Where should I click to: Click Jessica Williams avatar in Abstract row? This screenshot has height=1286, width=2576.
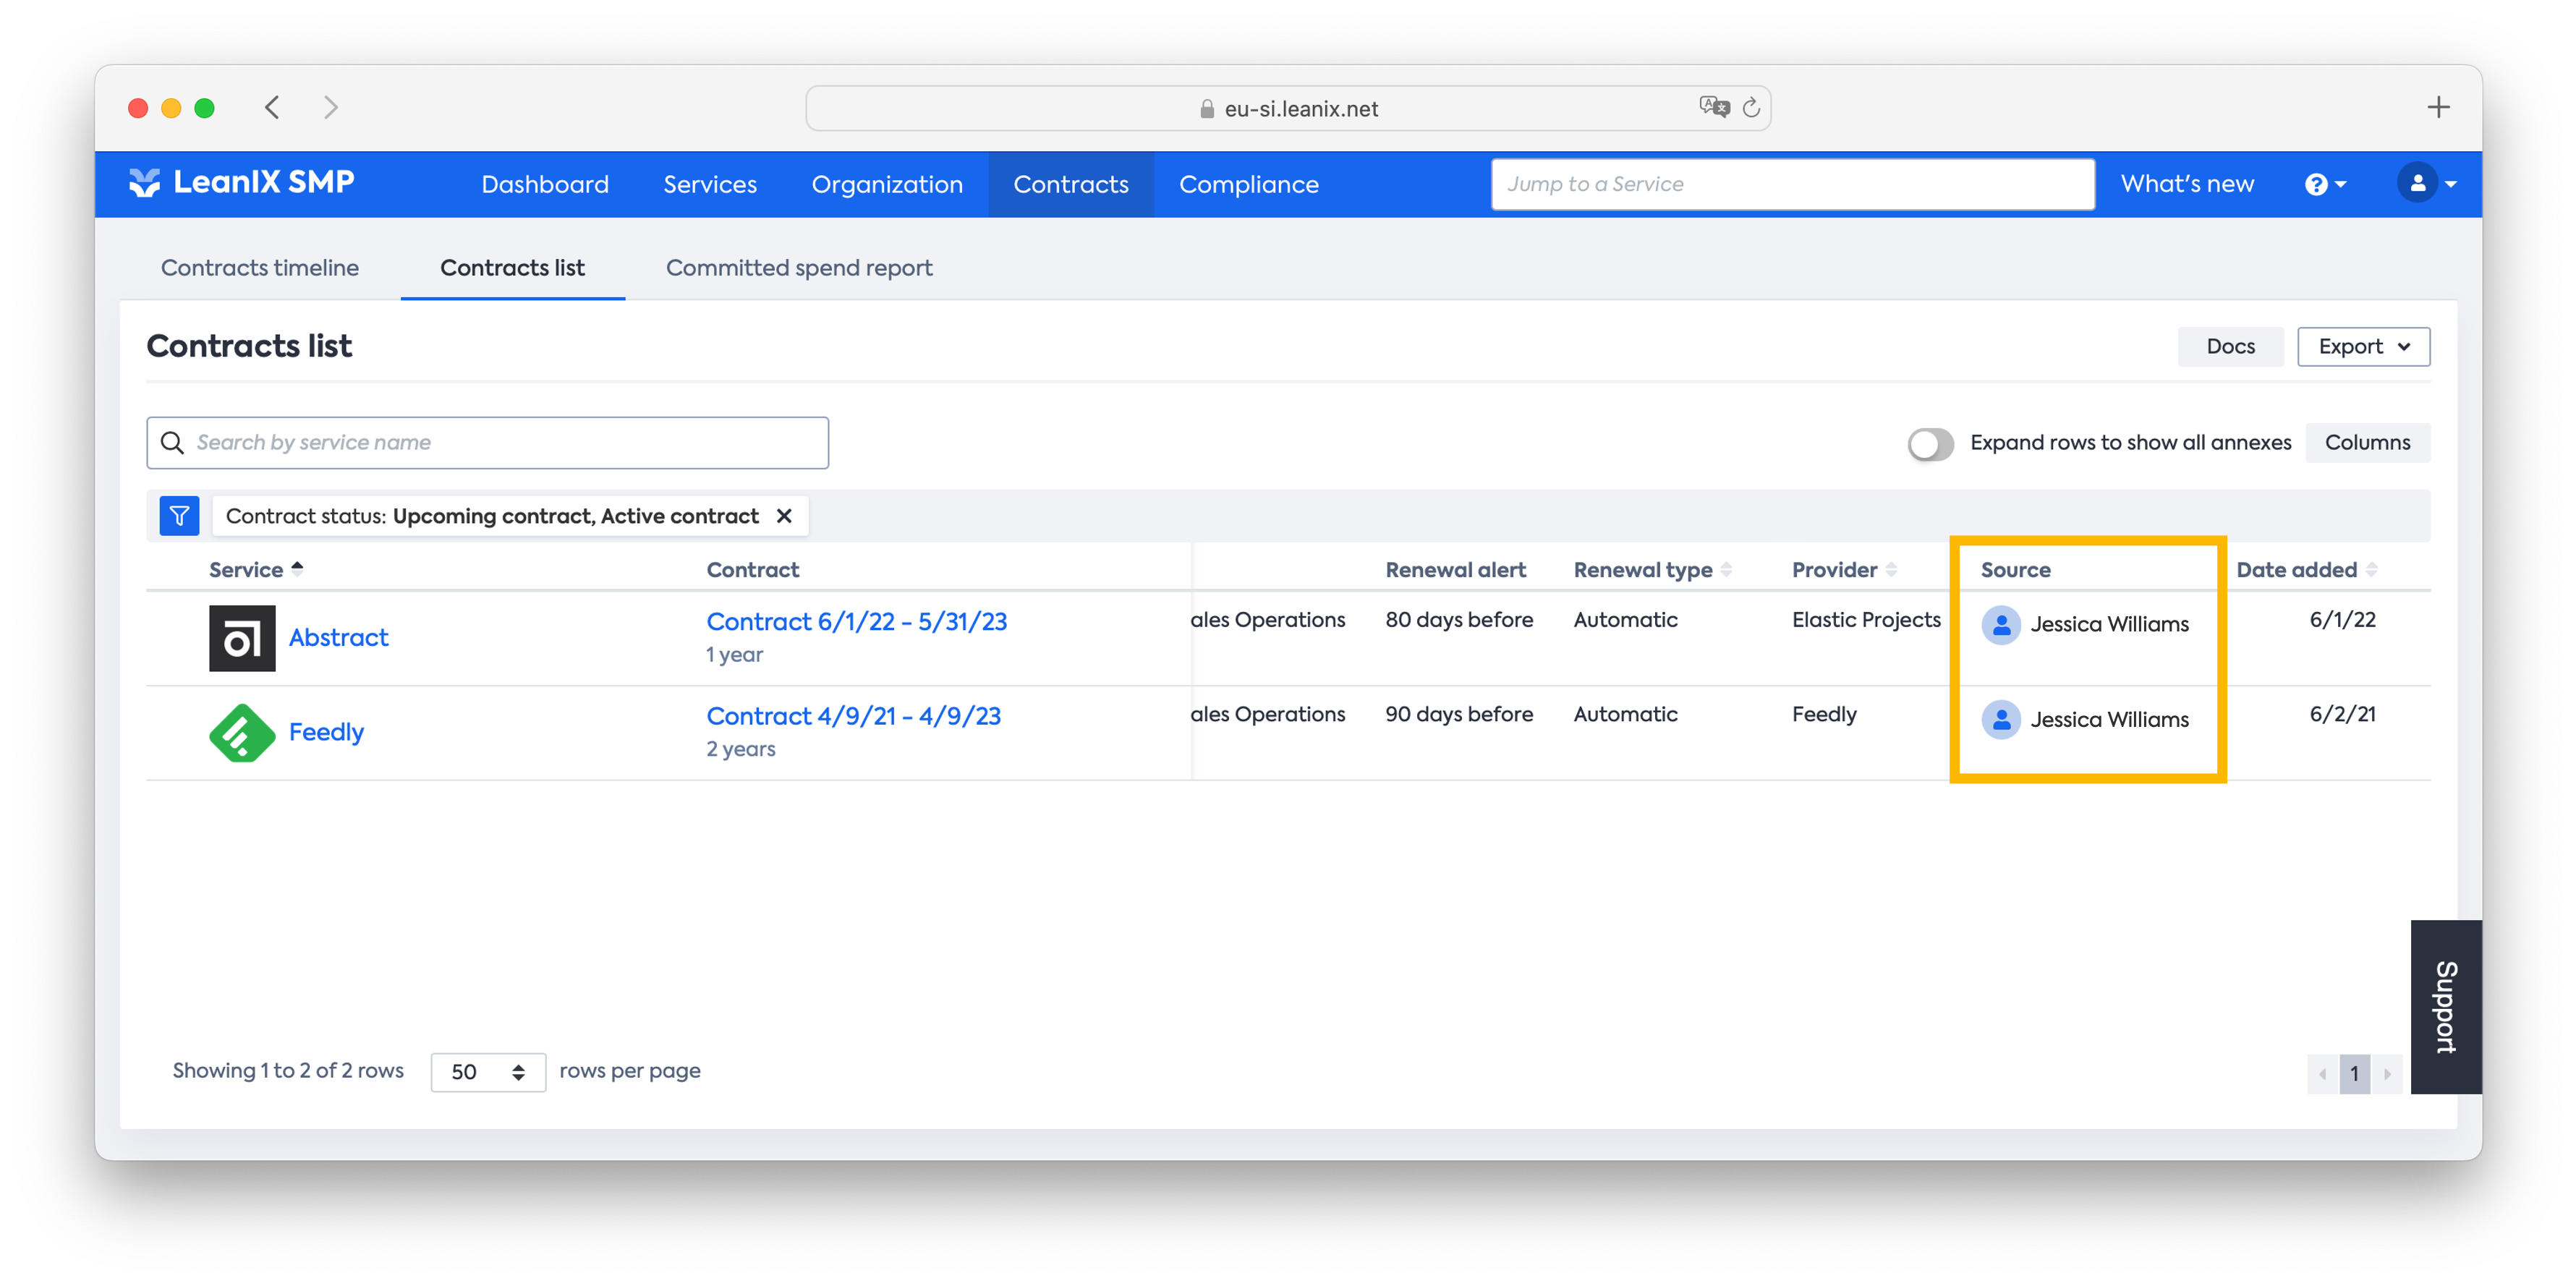click(2001, 625)
